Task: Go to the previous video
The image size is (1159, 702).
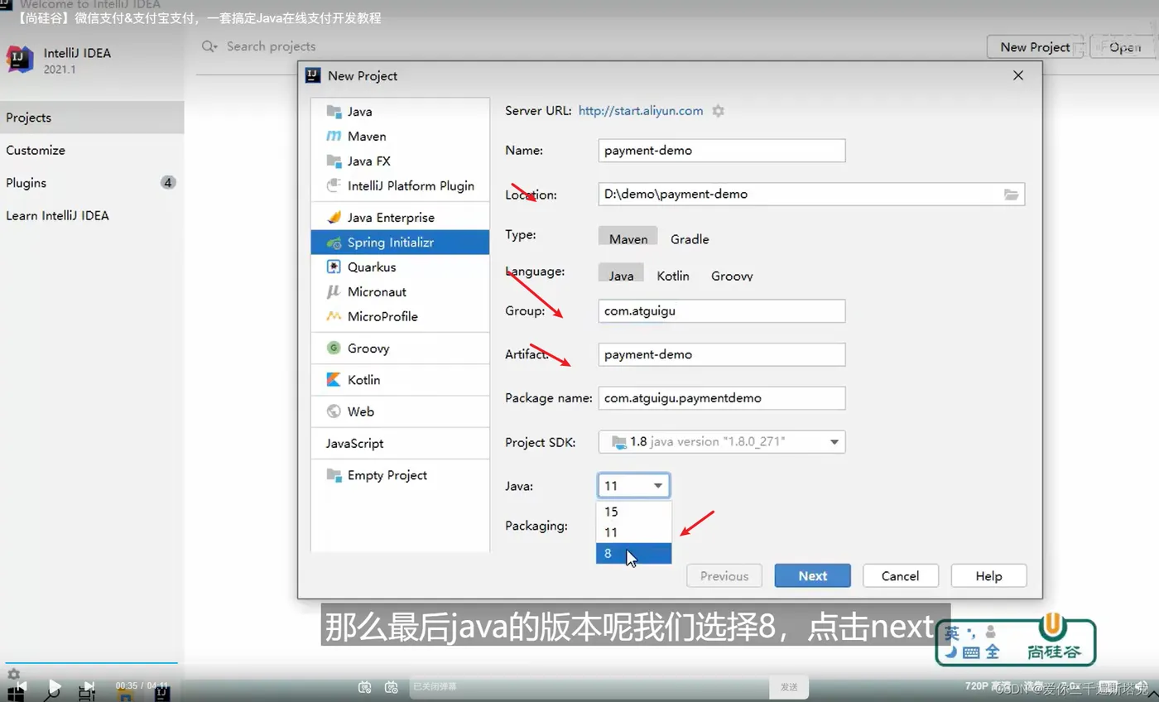Action: click(x=22, y=687)
